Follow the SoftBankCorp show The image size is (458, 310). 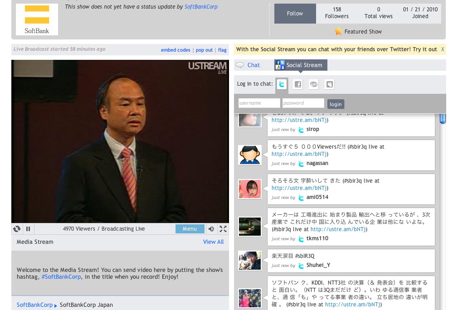point(295,14)
